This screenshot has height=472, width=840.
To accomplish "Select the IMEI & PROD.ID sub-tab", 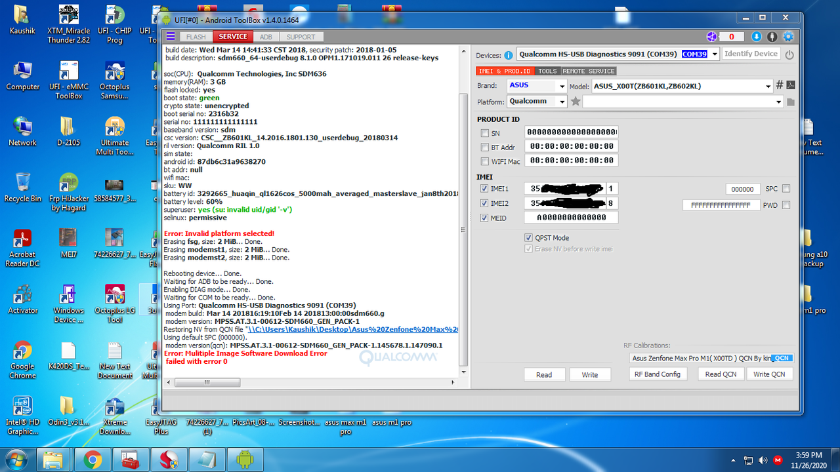I will (x=505, y=71).
